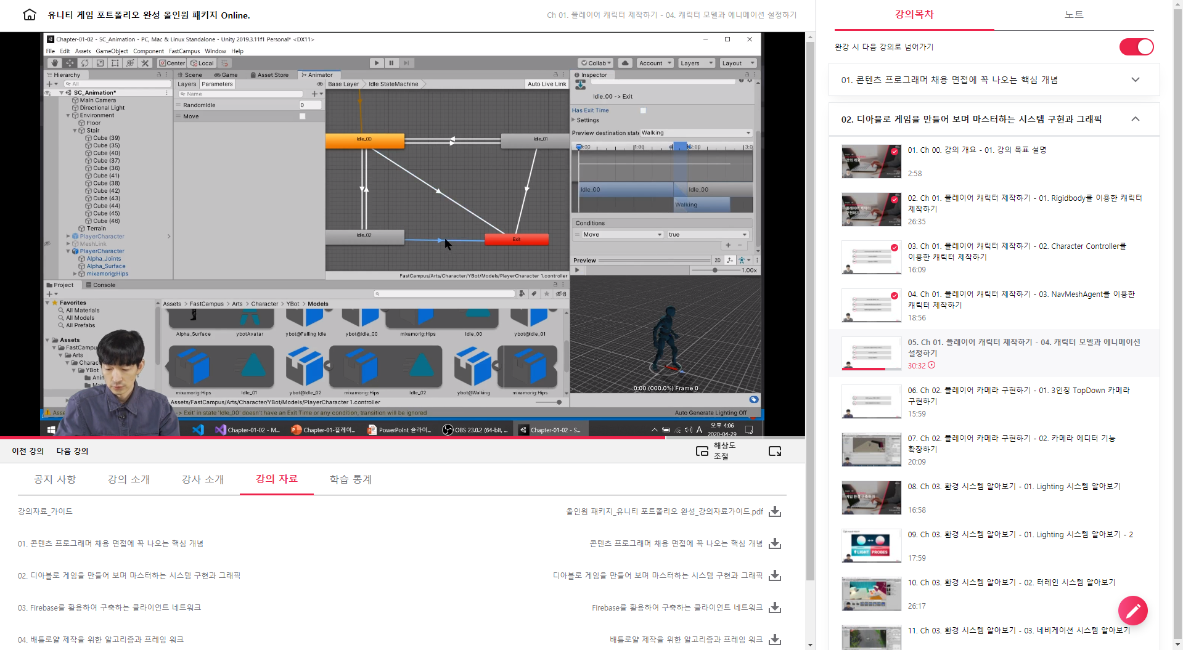Open the Layout dropdown
The height and width of the screenshot is (650, 1183).
point(738,63)
